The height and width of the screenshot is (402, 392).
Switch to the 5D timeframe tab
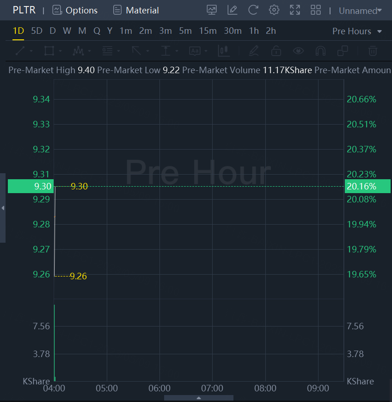pos(37,31)
